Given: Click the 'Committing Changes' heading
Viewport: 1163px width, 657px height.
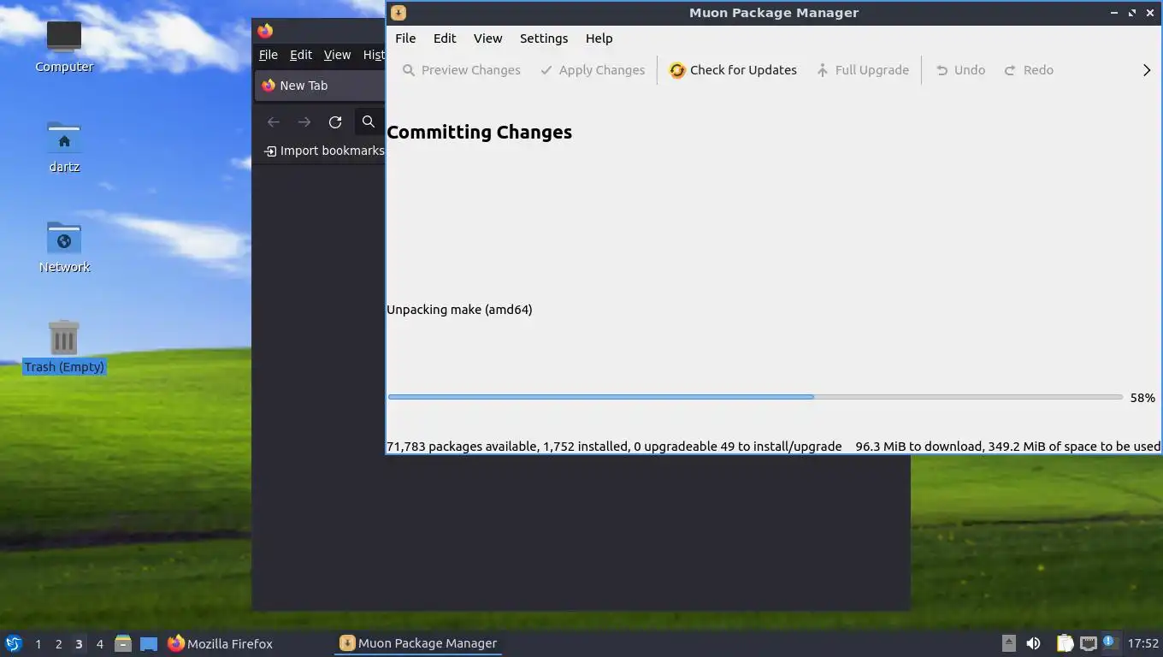Looking at the screenshot, I should (x=479, y=133).
